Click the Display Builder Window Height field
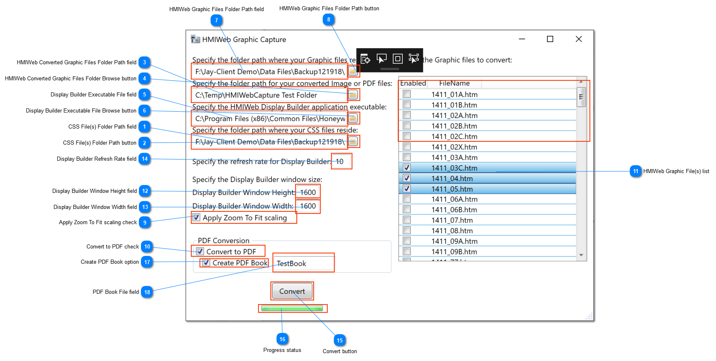Viewport: 716px width, 361px height. (308, 192)
